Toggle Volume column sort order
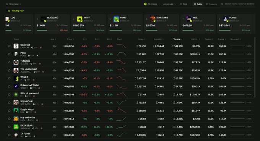This screenshot has width=260, height=141. [178, 39]
